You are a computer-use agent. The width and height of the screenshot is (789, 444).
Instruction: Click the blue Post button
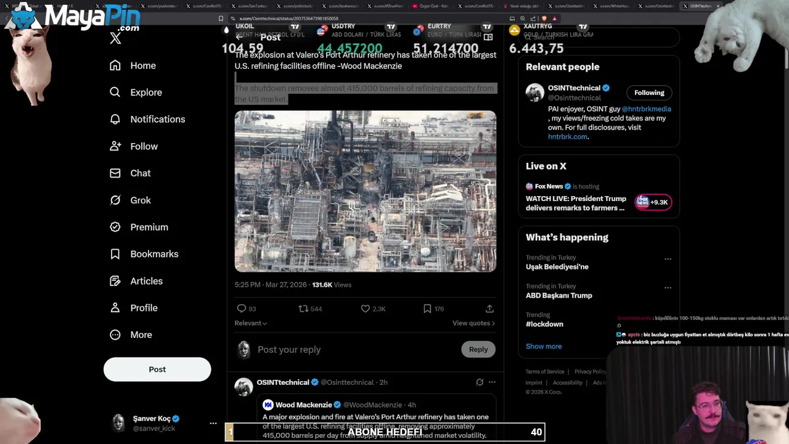click(157, 369)
